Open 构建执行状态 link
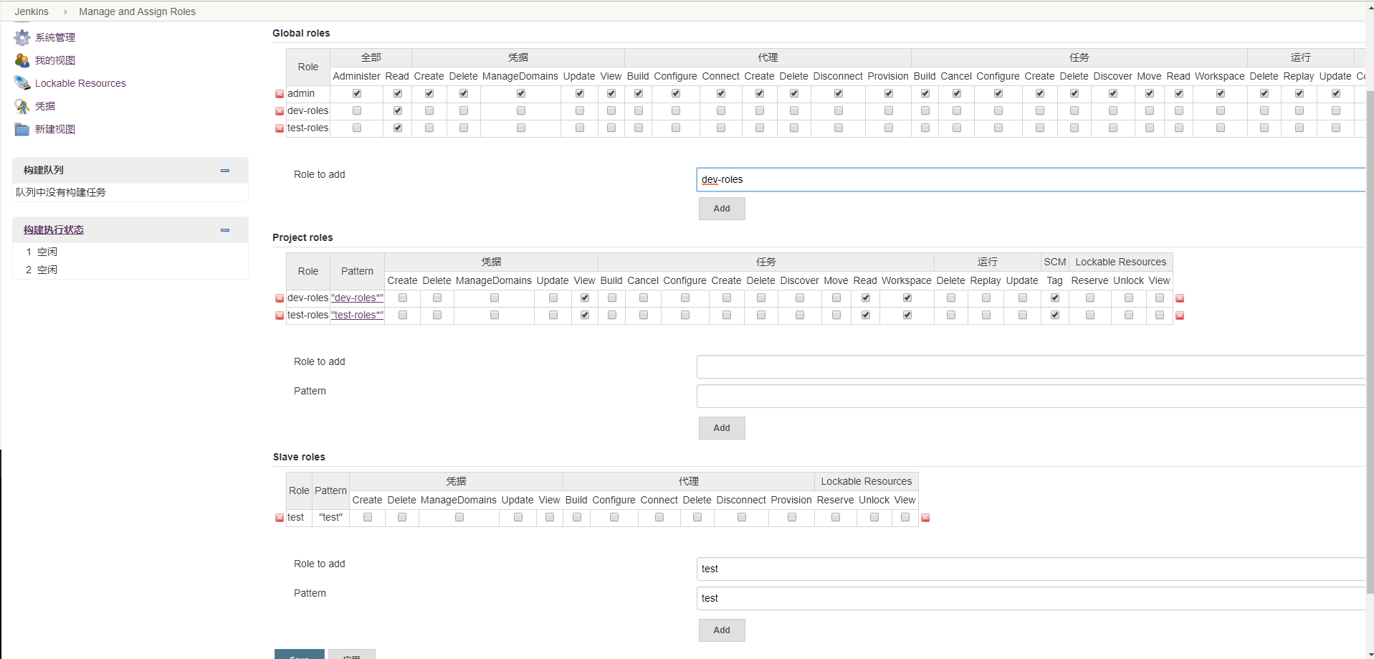Screen dimensions: 1374x659 tap(54, 229)
